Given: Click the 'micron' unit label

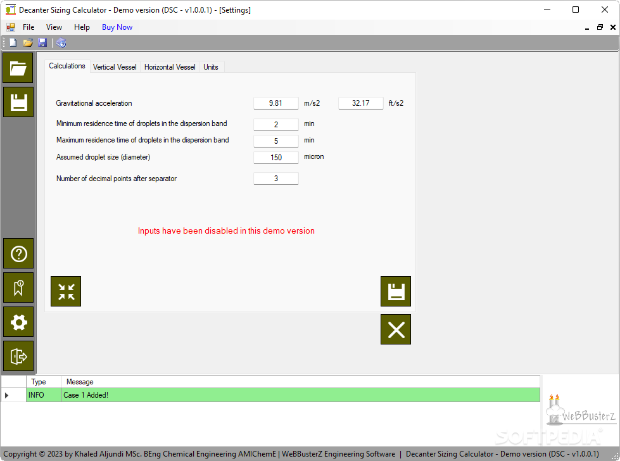Looking at the screenshot, I should point(314,156).
